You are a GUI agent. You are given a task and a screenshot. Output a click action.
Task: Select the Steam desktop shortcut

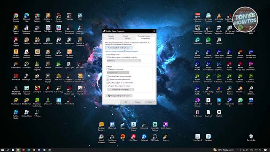click(123, 126)
